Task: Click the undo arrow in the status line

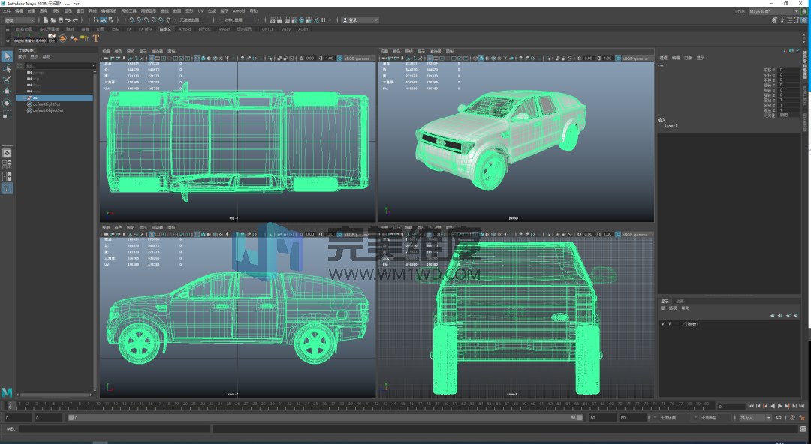Action: [x=68, y=20]
